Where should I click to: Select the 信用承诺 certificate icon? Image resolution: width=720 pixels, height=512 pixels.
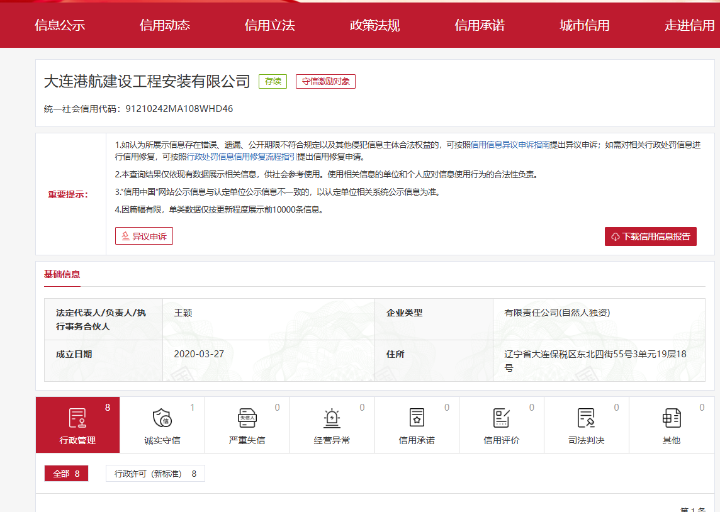click(417, 418)
